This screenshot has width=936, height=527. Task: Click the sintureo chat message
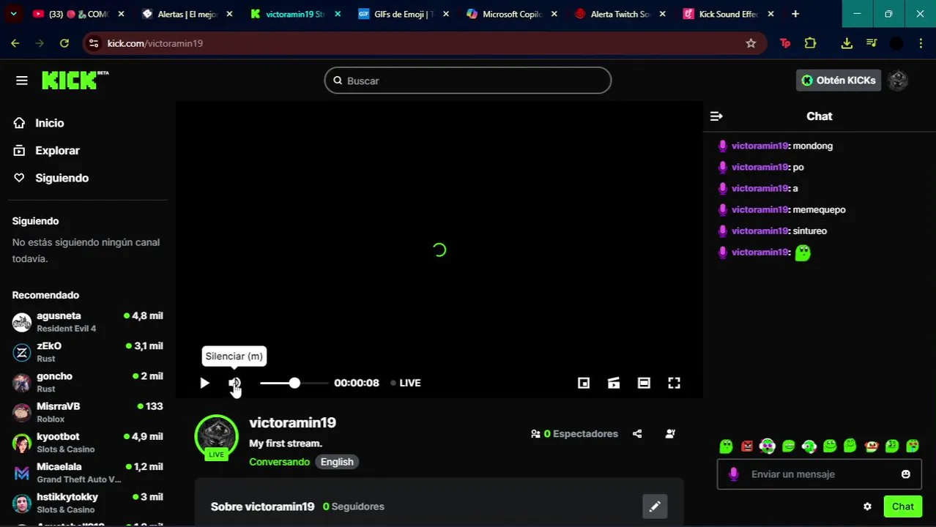pos(809,231)
